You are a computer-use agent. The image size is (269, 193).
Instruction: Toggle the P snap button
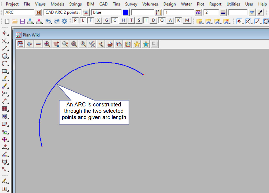[x=75, y=20]
